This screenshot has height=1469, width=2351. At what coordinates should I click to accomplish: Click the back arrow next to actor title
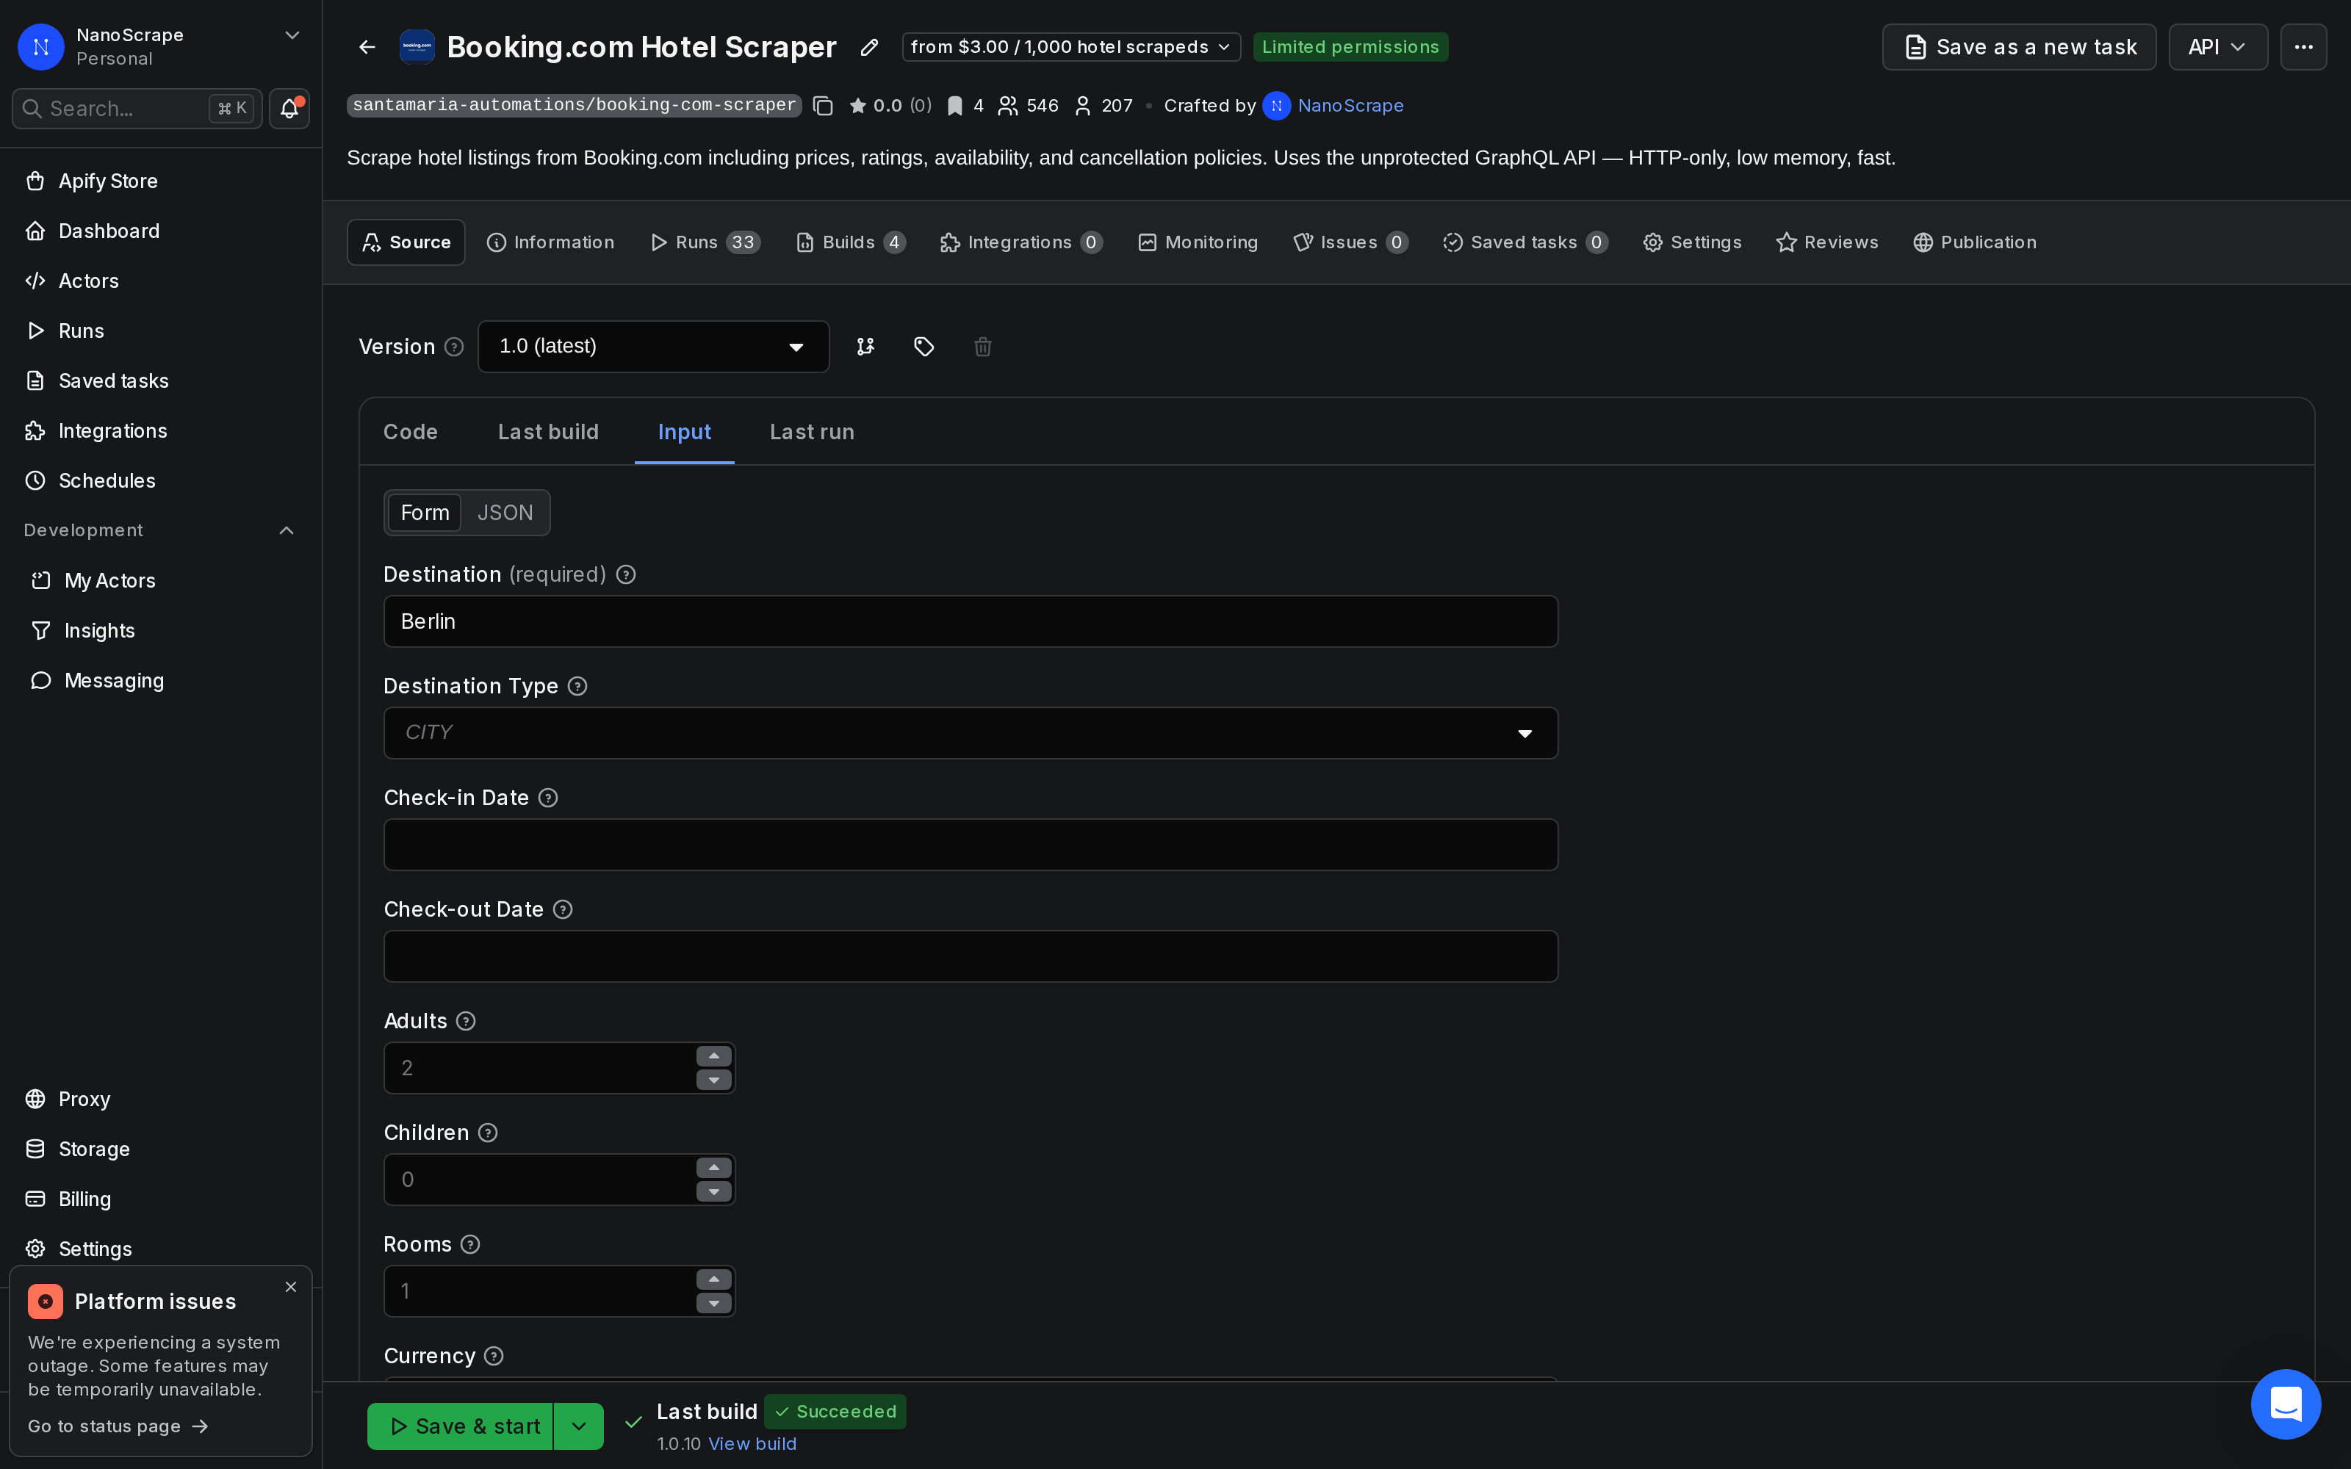click(367, 46)
